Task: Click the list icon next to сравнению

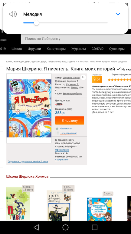Action: coord(57,133)
